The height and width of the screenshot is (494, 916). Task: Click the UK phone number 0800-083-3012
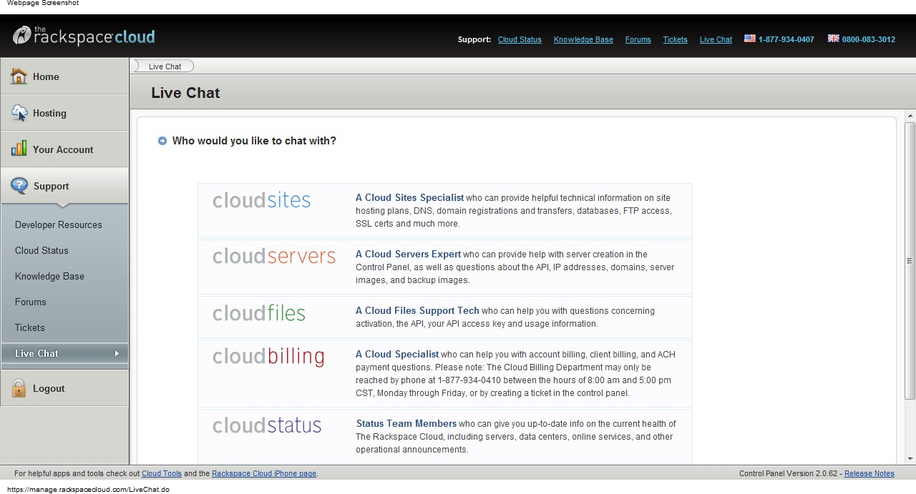(x=869, y=39)
